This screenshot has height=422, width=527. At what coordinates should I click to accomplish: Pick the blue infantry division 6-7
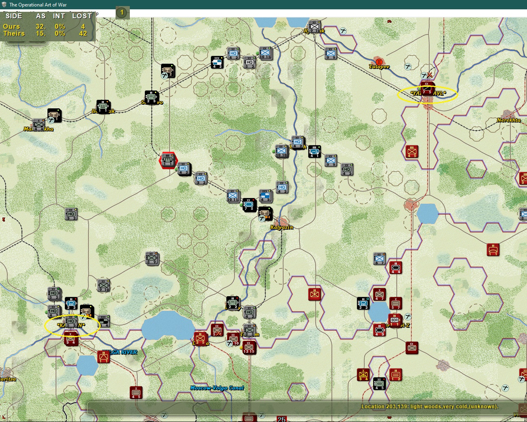pyautogui.click(x=379, y=259)
